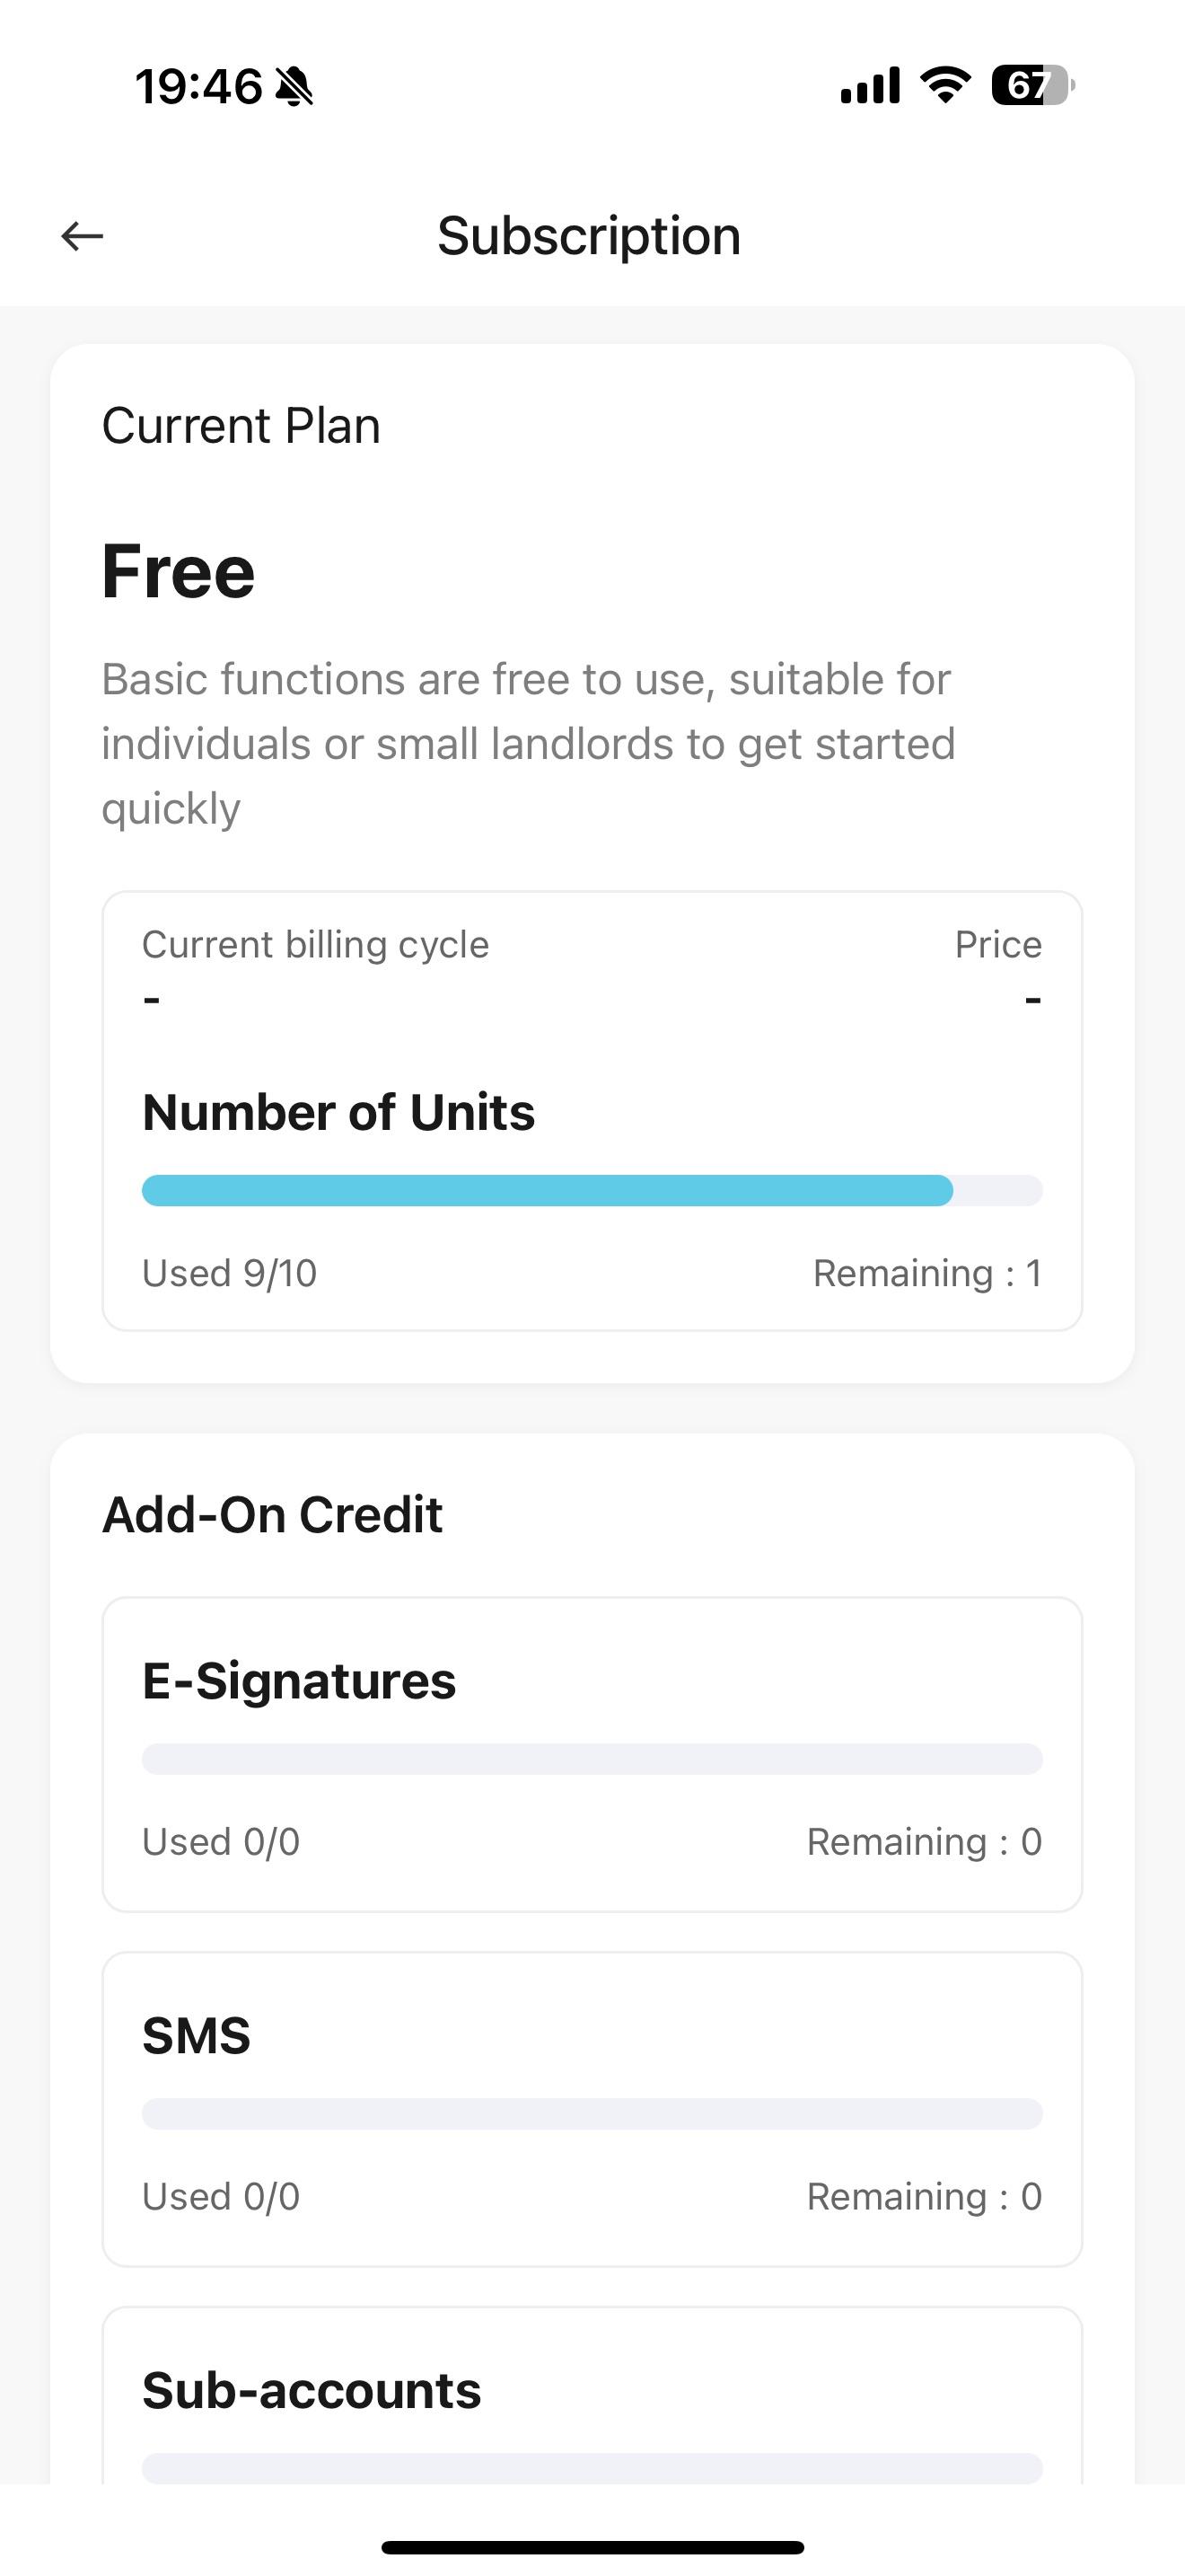The width and height of the screenshot is (1185, 2576).
Task: Click the SMS usage bar
Action: [x=592, y=2114]
